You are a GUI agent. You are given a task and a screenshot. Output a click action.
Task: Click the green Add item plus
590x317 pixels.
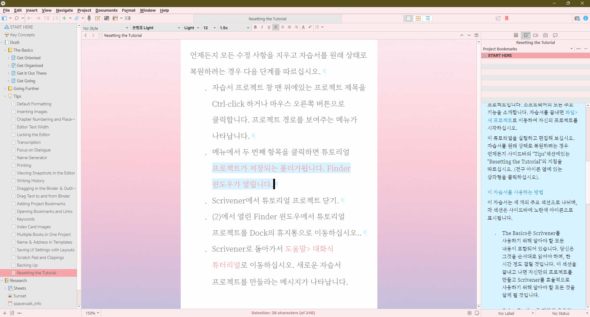[64, 18]
